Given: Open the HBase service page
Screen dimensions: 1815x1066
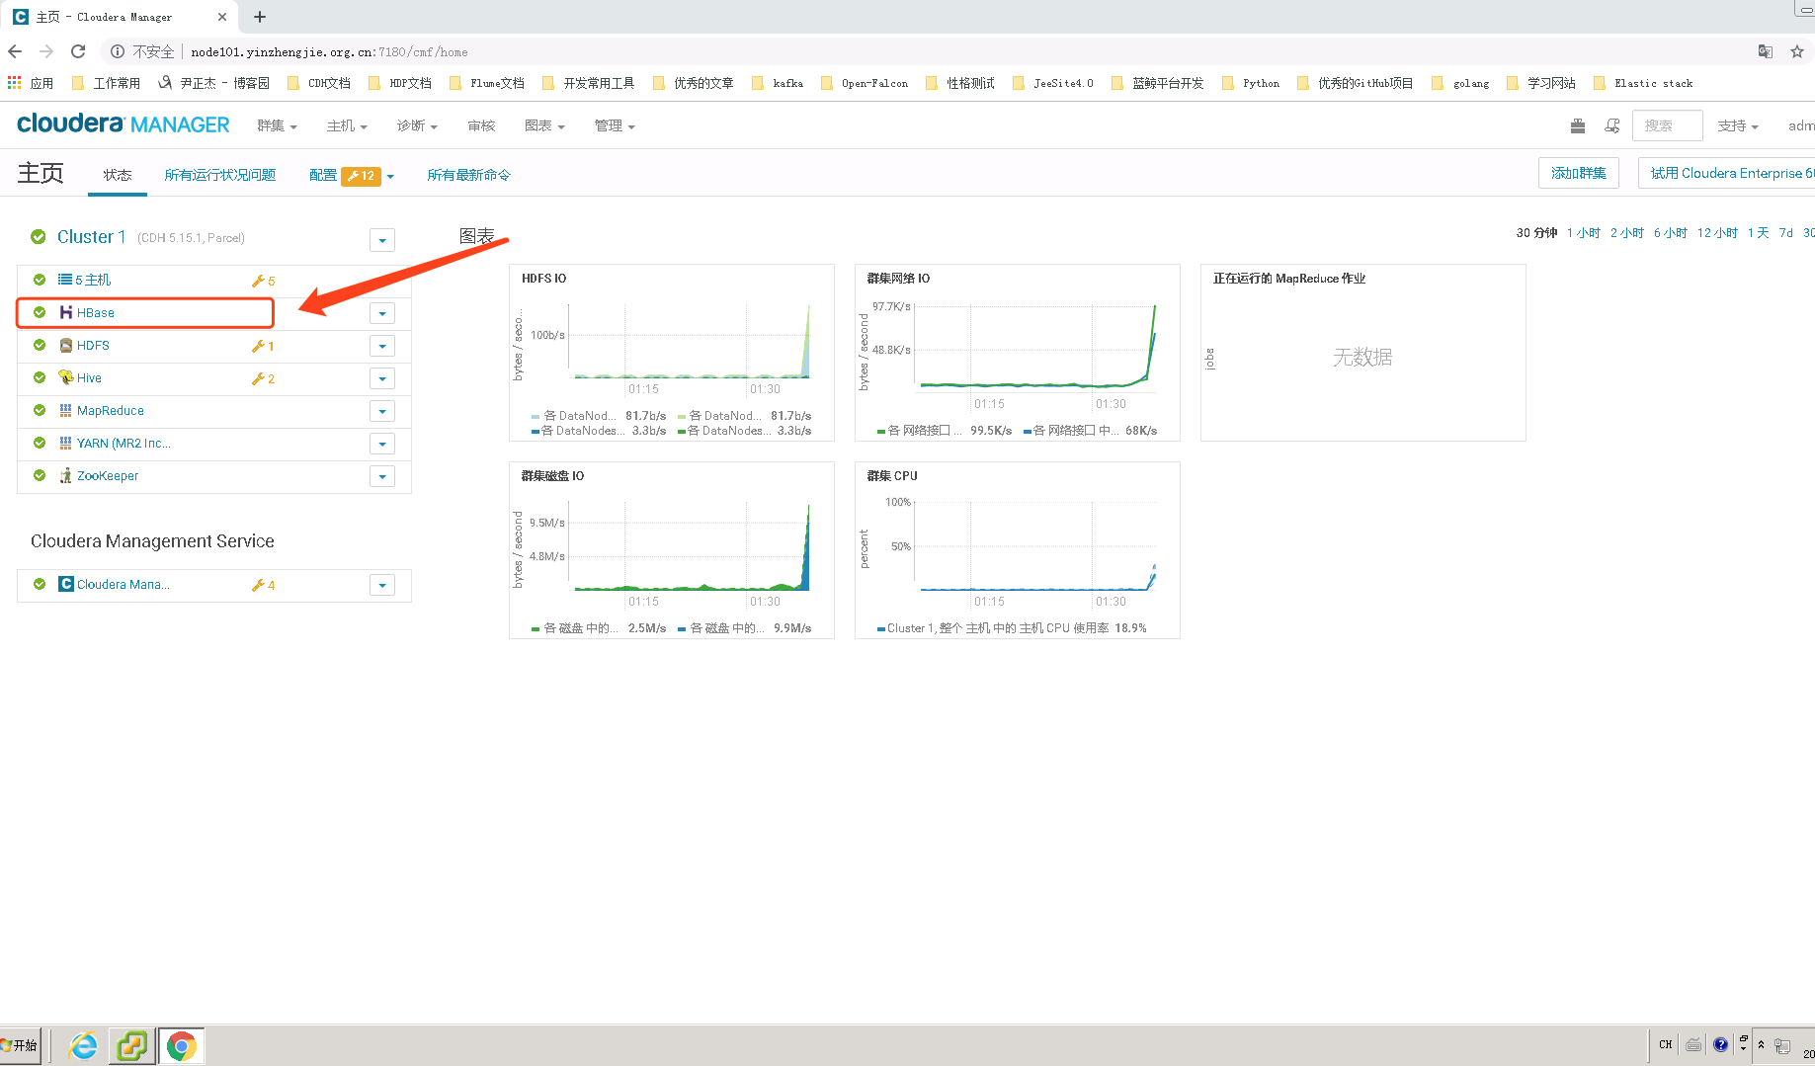Looking at the screenshot, I should click(95, 312).
